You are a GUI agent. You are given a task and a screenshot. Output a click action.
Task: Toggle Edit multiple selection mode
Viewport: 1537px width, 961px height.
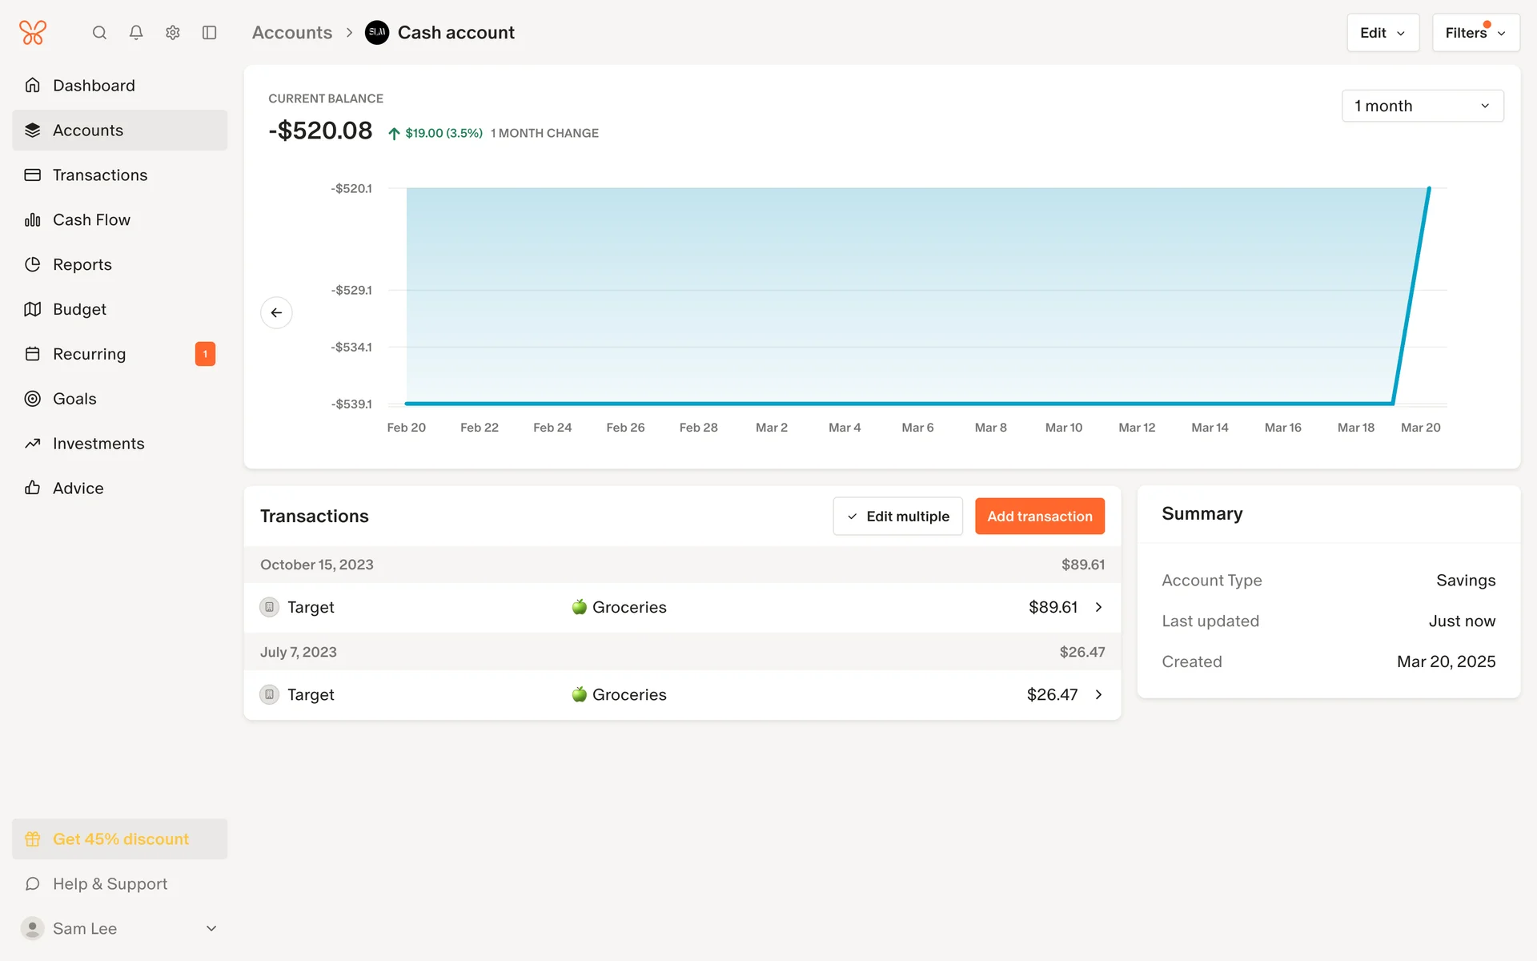click(897, 517)
